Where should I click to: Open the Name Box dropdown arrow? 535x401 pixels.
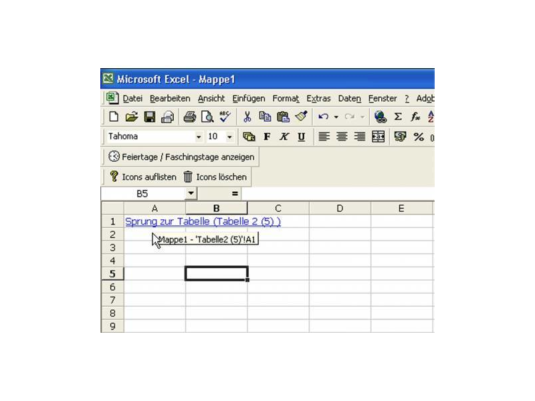pos(191,193)
